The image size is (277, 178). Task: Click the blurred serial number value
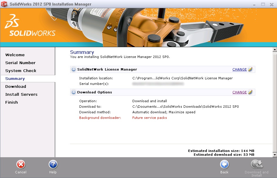click(x=158, y=84)
